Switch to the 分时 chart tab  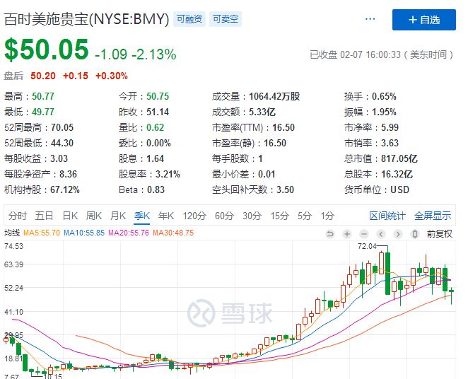click(x=18, y=216)
